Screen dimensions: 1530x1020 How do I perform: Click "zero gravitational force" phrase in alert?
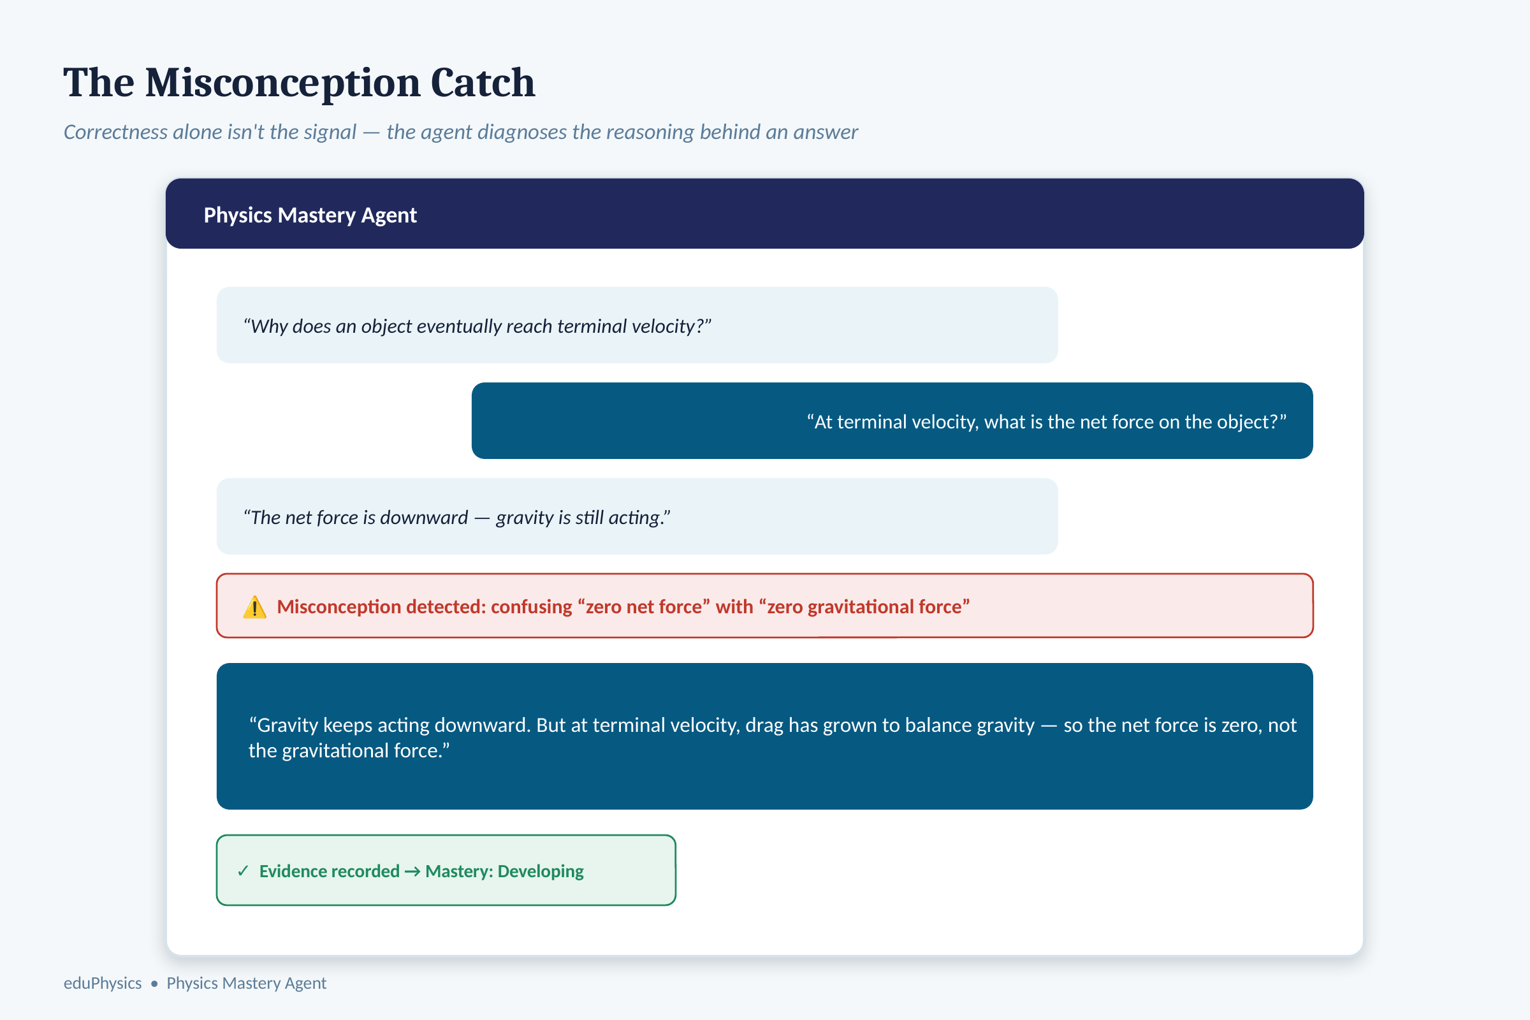tap(864, 607)
